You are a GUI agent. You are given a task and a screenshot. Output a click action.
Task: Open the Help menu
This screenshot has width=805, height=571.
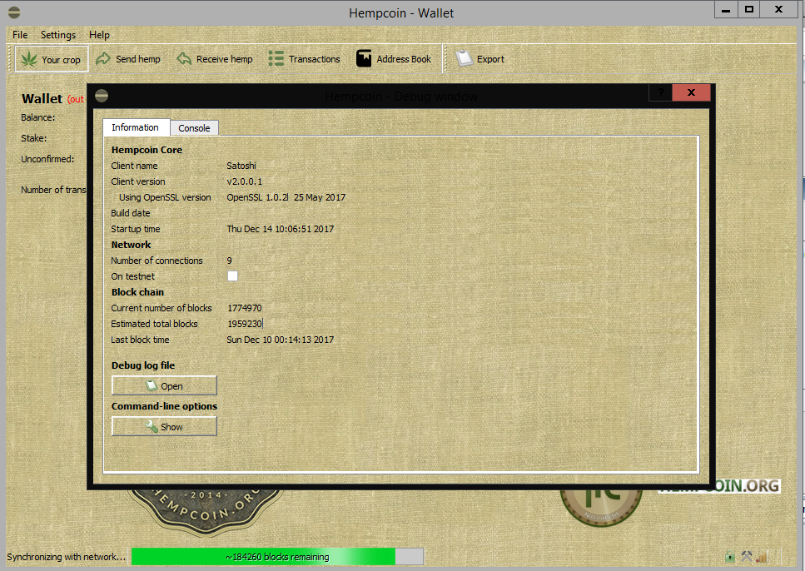click(x=99, y=35)
